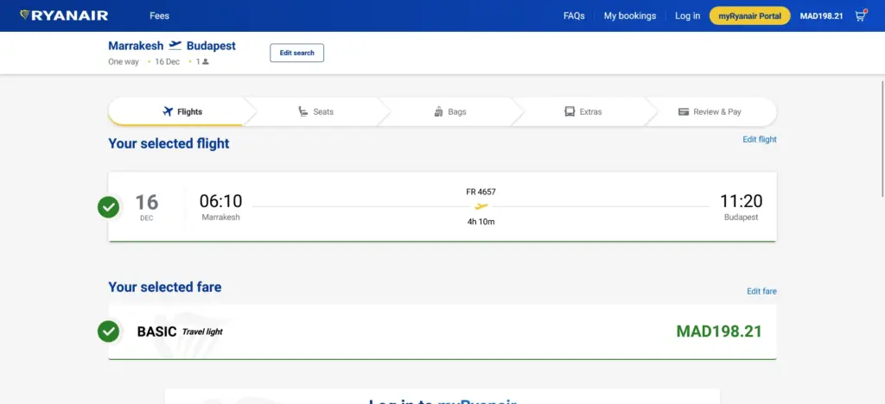Click the Budapest route heading
This screenshot has width=885, height=404.
(211, 46)
